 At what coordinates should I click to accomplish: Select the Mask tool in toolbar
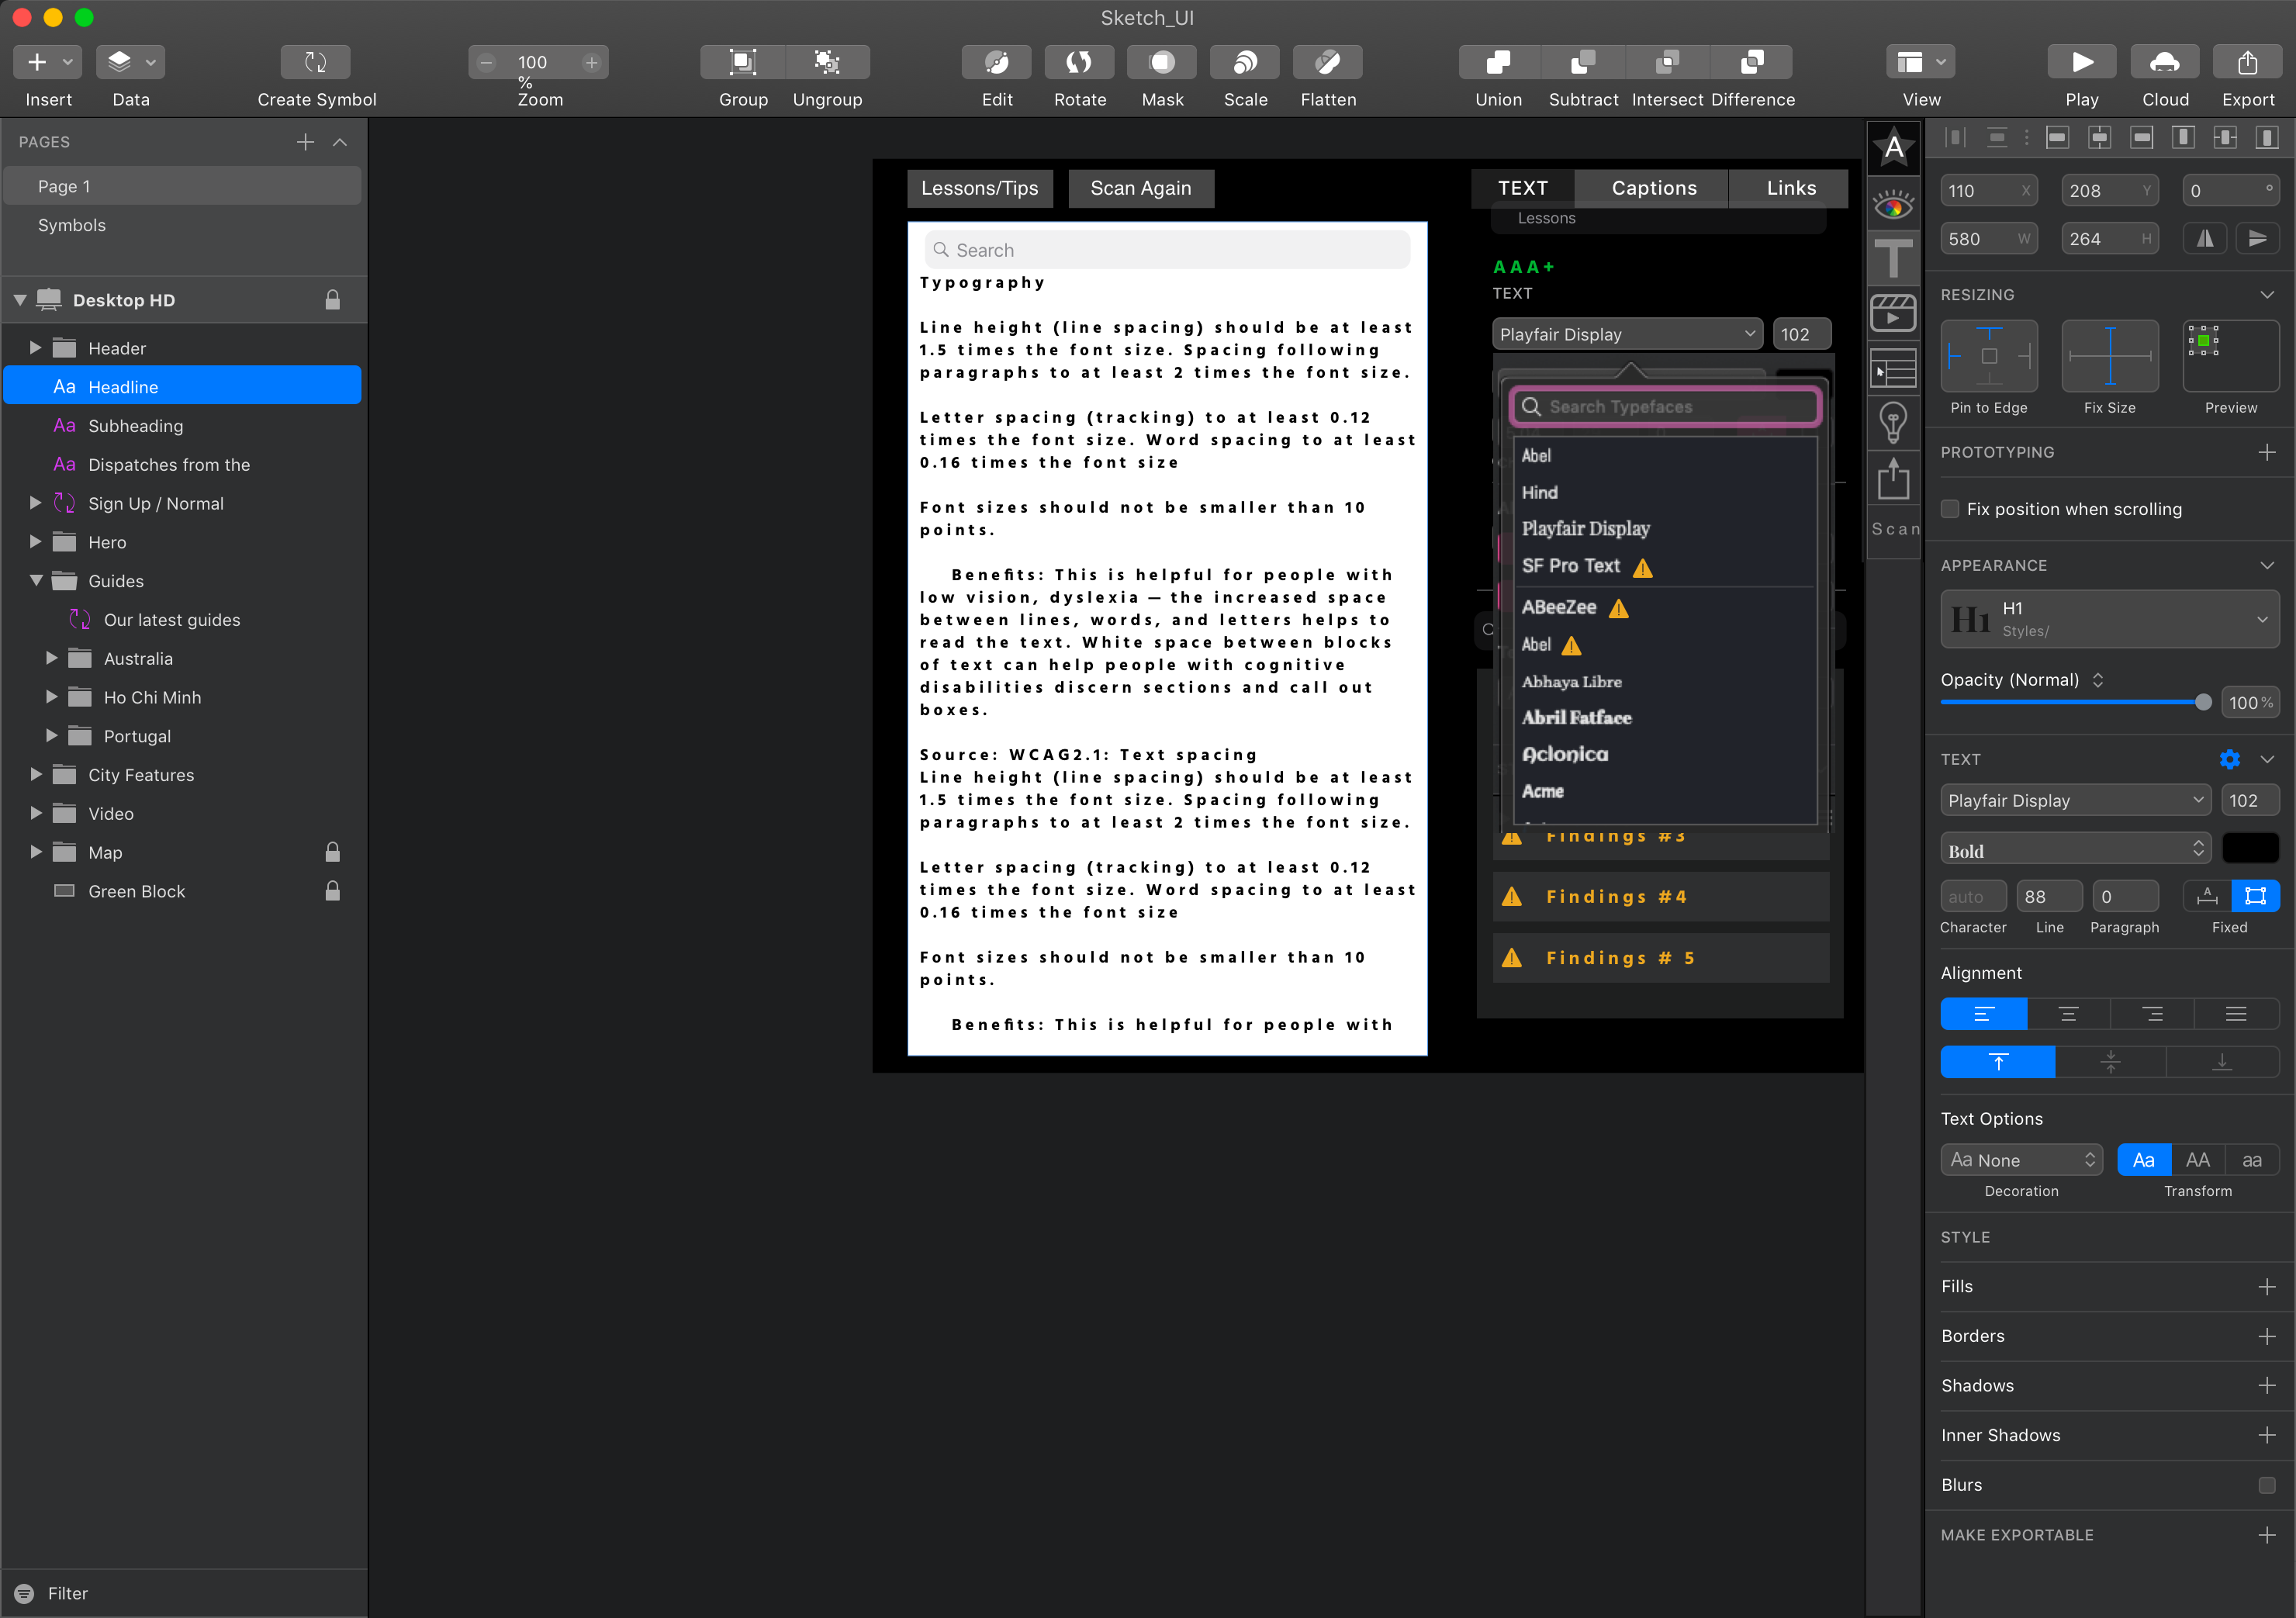pyautogui.click(x=1161, y=62)
